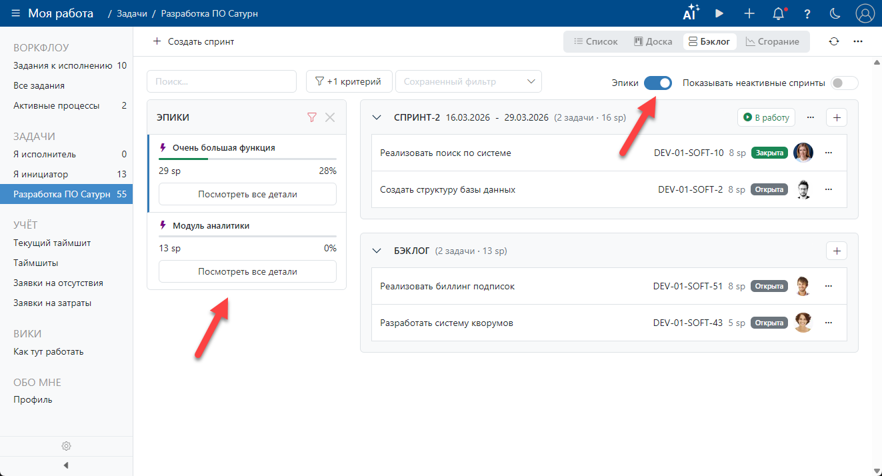Open the Сохраненный фильтр dropdown
This screenshot has width=882, height=476.
(x=468, y=81)
